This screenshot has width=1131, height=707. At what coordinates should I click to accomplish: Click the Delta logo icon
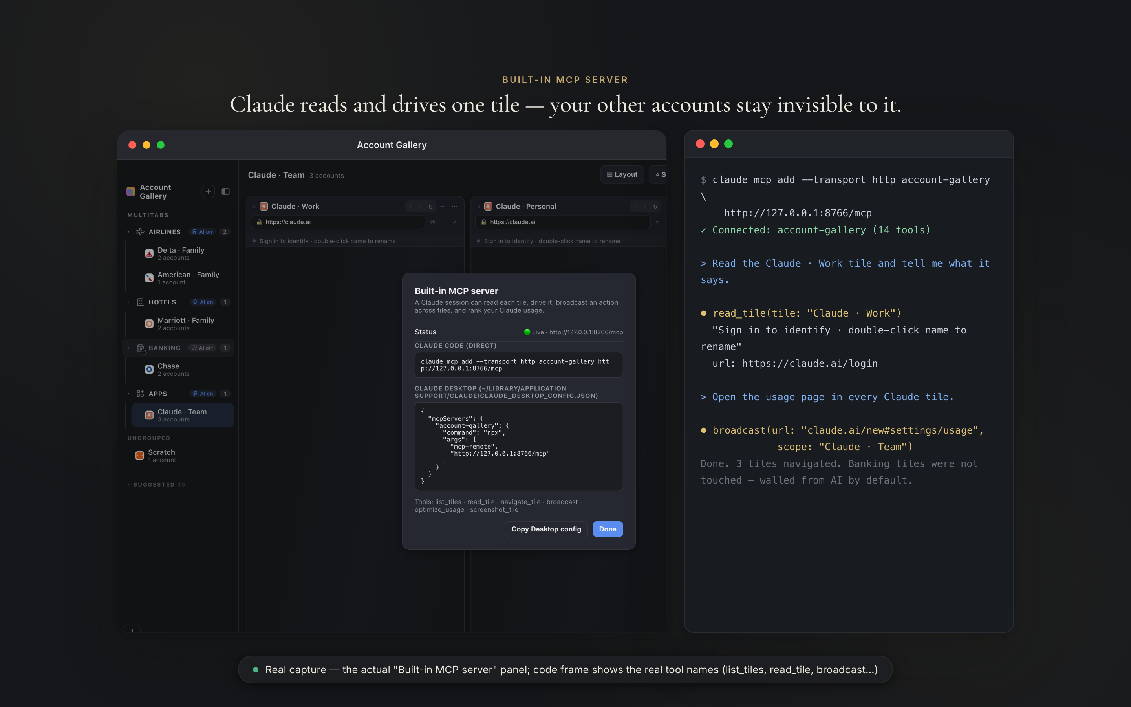(149, 253)
